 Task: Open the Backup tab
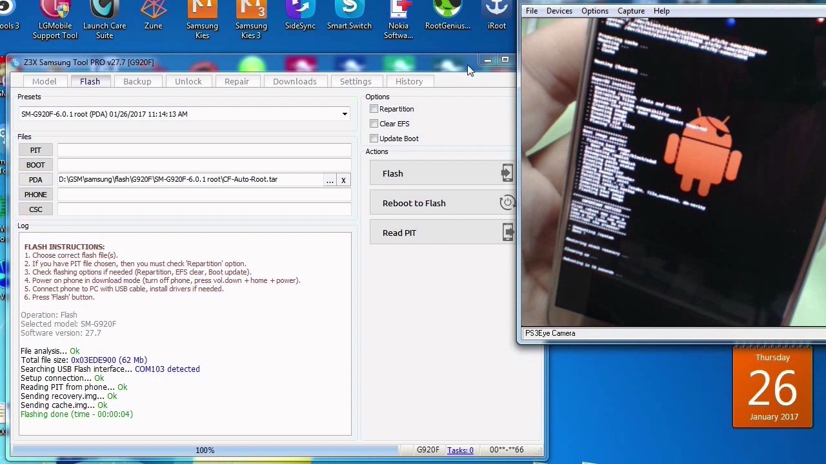coord(137,81)
